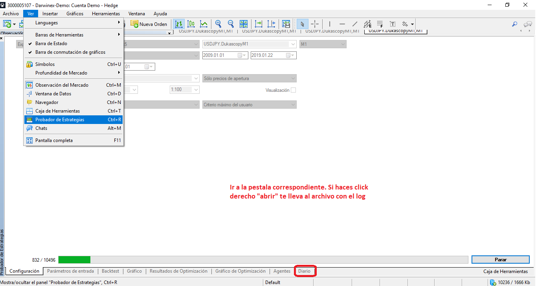Viewport: 536px width, 286px height.
Task: Switch to Parámetros de entrada tab
Action: coord(70,271)
